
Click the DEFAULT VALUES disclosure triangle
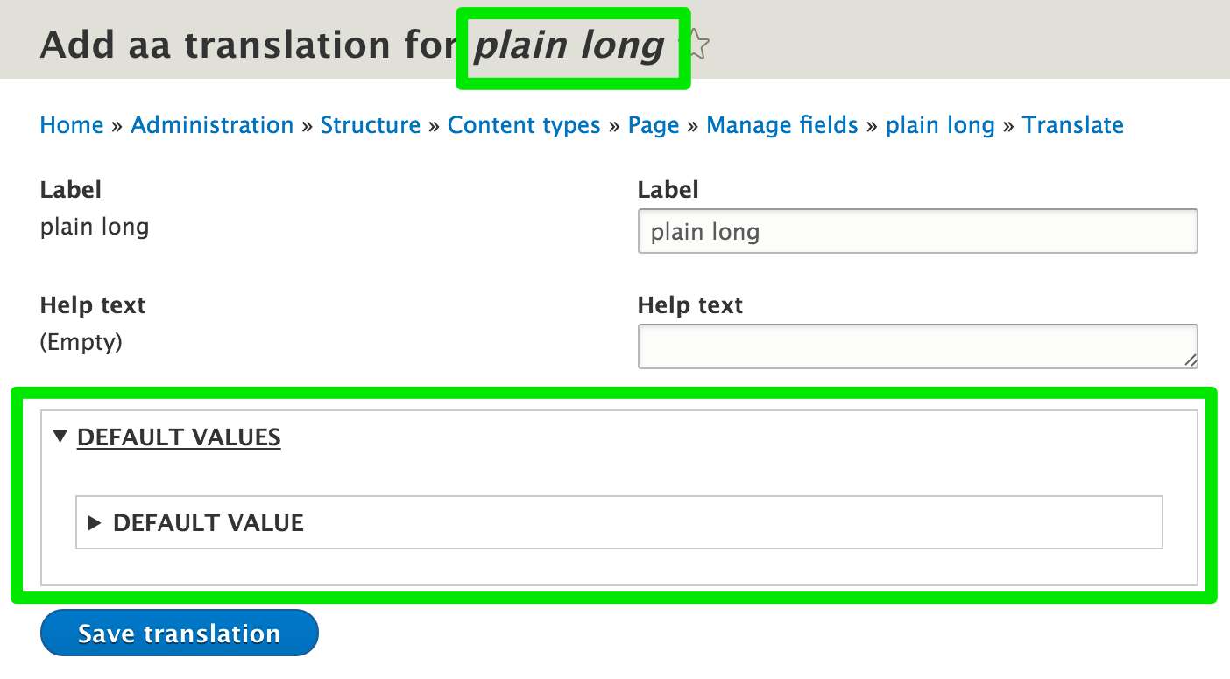(60, 437)
